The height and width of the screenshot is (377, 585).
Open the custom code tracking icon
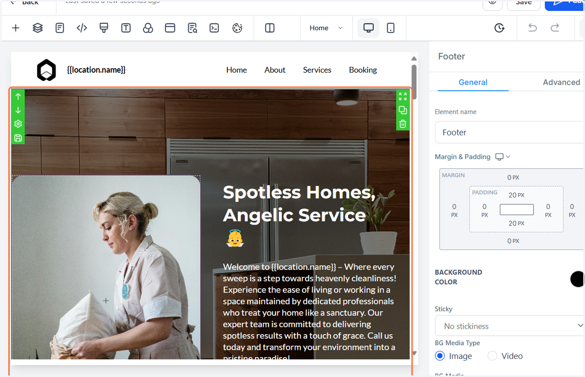(x=82, y=28)
